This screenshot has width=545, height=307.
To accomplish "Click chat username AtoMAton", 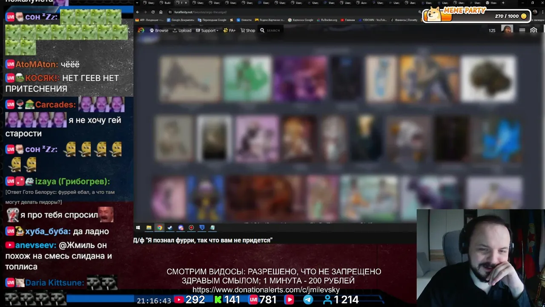I will point(37,64).
